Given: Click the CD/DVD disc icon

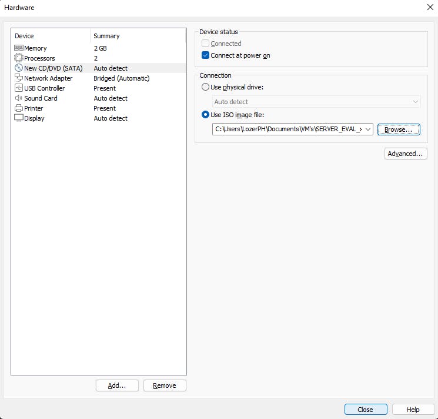Looking at the screenshot, I should (18, 68).
